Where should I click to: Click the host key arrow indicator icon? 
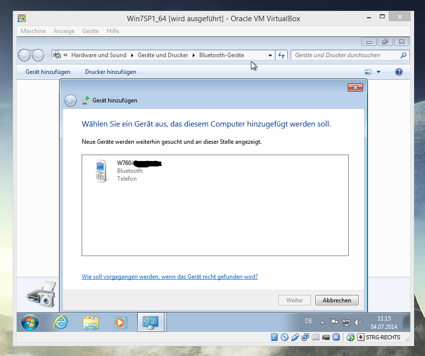coord(361,337)
